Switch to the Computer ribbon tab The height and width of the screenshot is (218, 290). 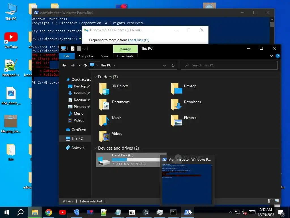click(86, 56)
